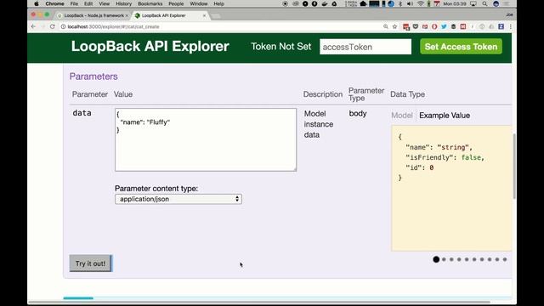544x306 pixels.
Task: Click the AirPlay display icon
Action: tap(473, 3)
